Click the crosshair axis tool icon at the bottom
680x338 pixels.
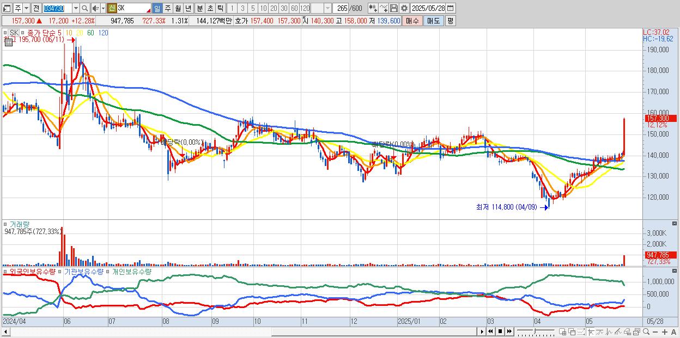point(591,331)
